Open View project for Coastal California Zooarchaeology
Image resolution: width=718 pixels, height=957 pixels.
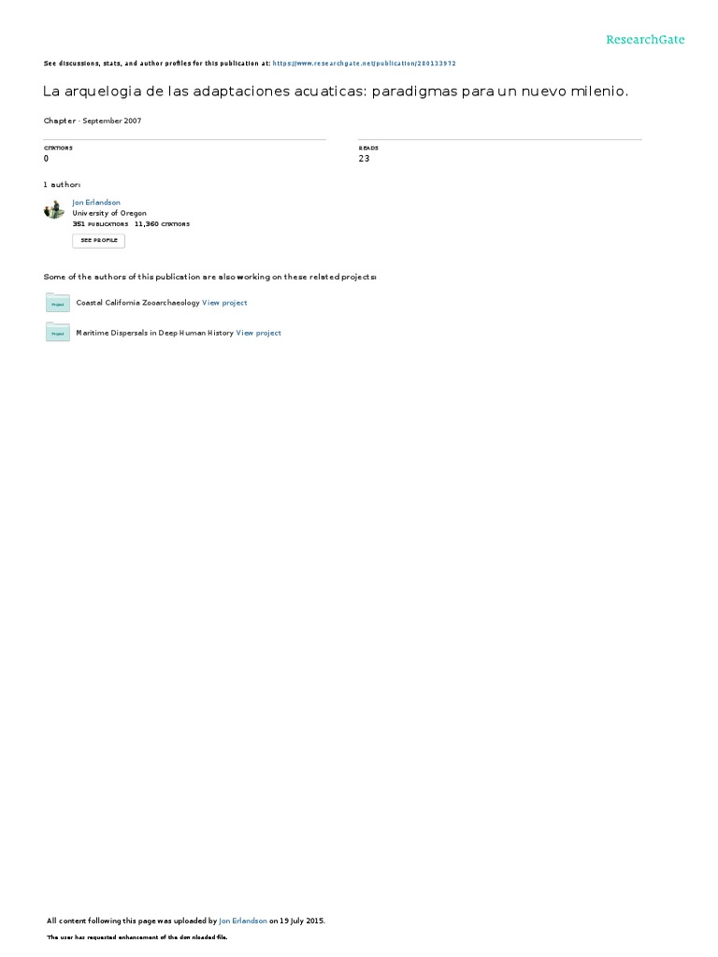coord(224,303)
